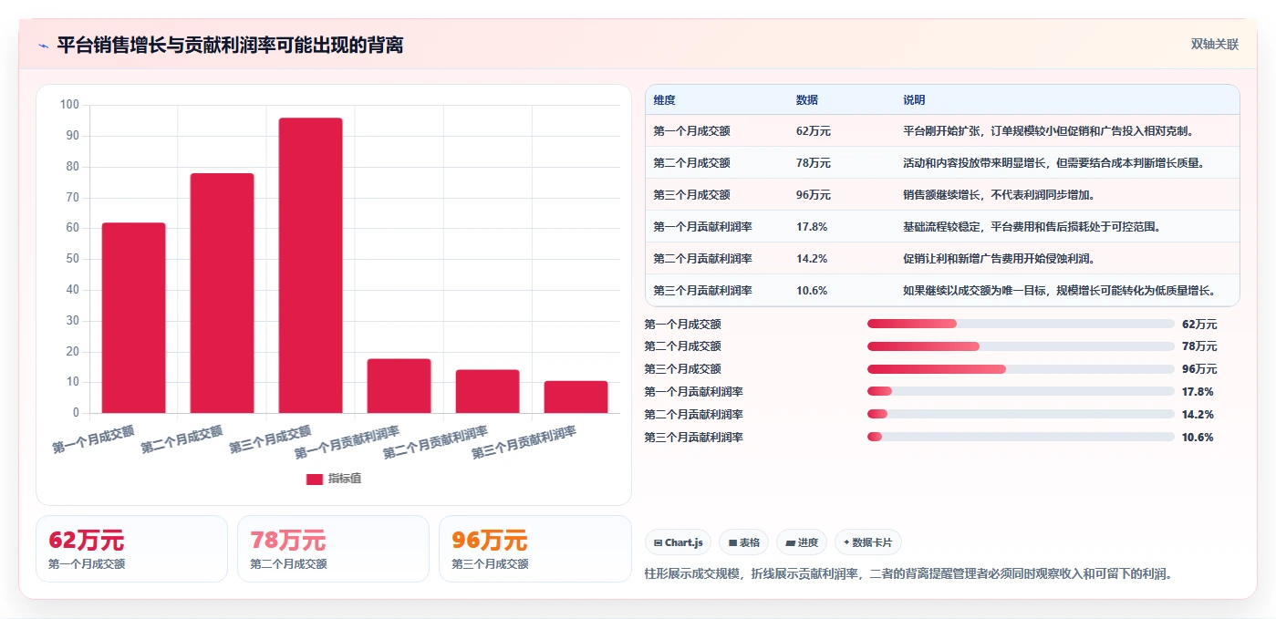Click the description starting 如果继续以成交额为唯一目标

pos(1060,291)
